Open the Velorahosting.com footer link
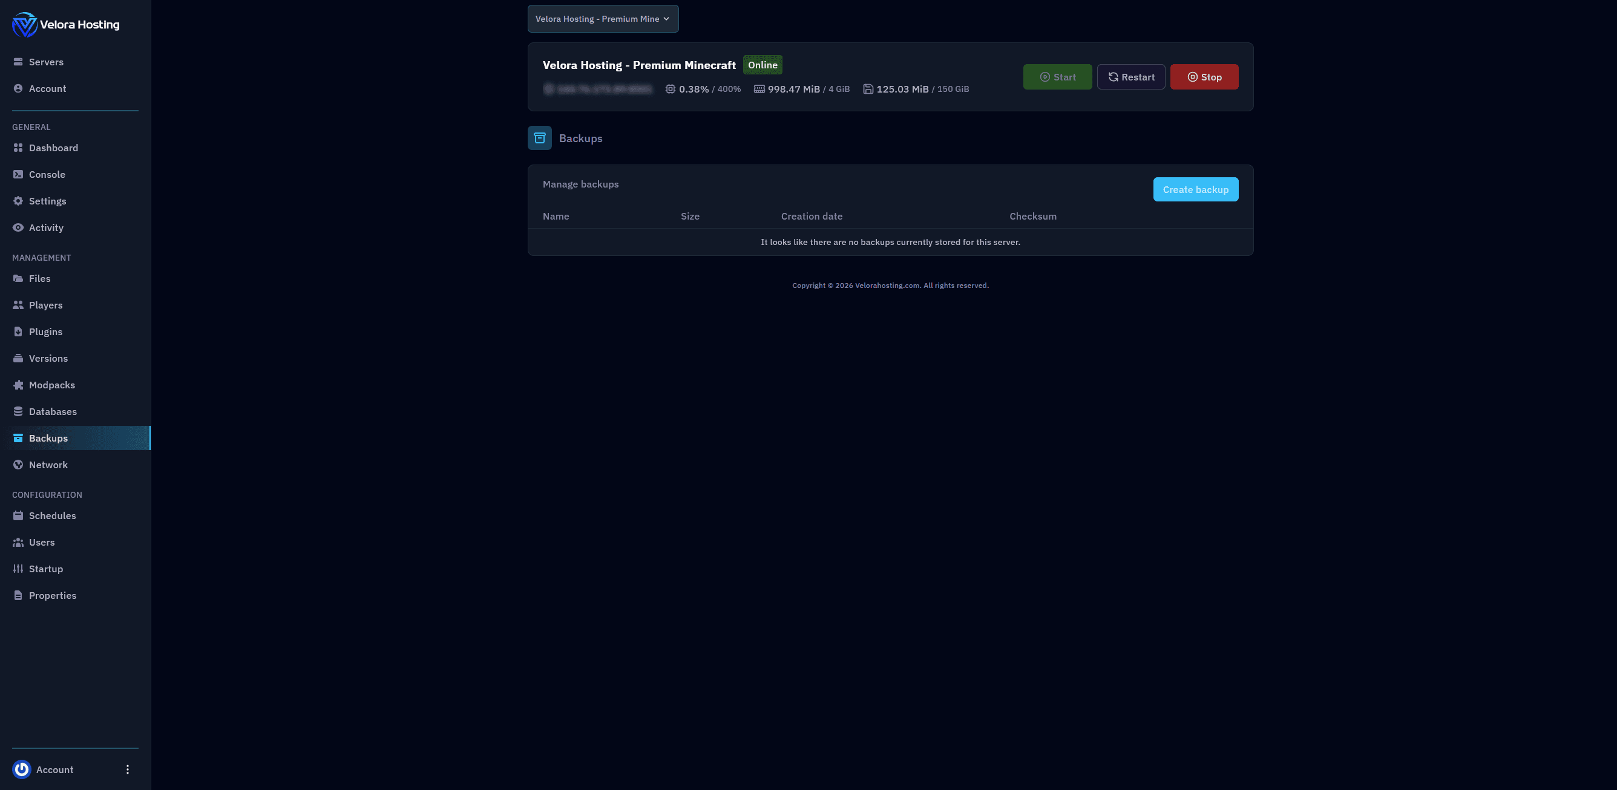This screenshot has width=1617, height=790. tap(887, 286)
